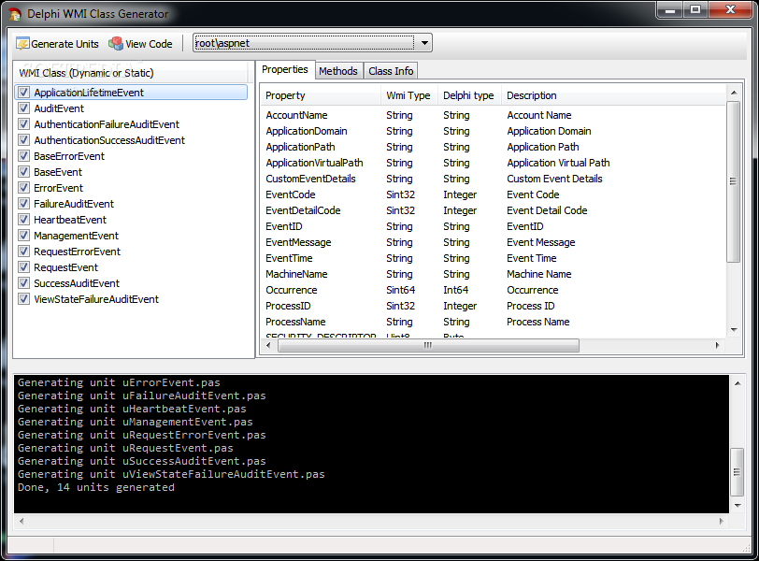This screenshot has height=561, width=759.
Task: Click the Int64 Delphi type cell
Action: coord(455,290)
